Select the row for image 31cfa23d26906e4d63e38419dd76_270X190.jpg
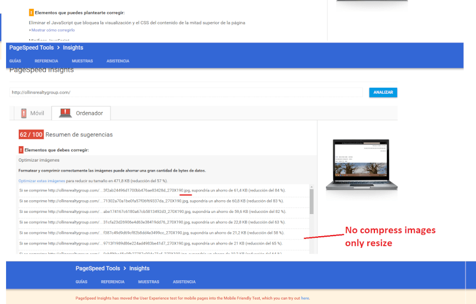The height and width of the screenshot is (304, 476). [164, 222]
